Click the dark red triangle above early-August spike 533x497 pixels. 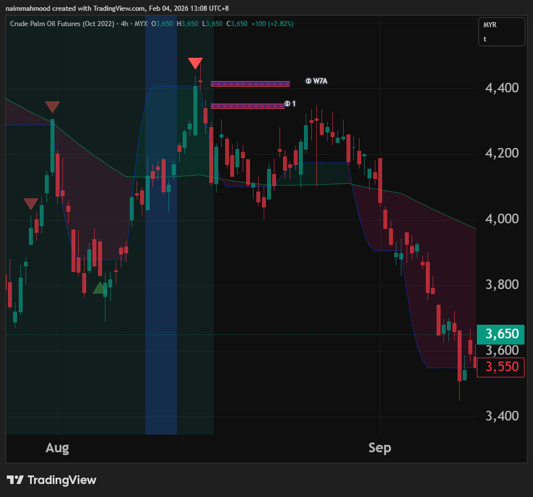click(x=52, y=107)
